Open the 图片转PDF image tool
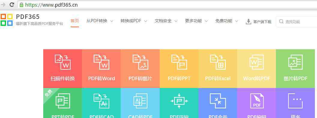Screen dimensions: 317x118 tap(295, 68)
